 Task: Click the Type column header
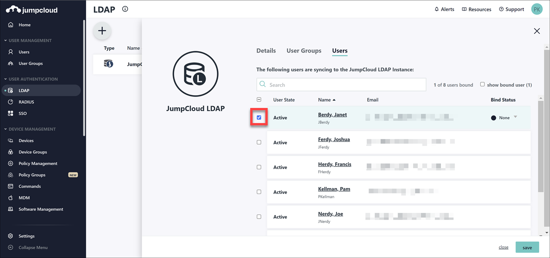(x=109, y=48)
